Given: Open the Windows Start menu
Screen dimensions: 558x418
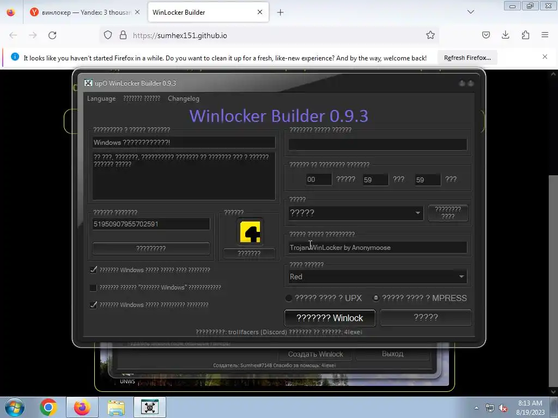Looking at the screenshot, I should coord(14,407).
